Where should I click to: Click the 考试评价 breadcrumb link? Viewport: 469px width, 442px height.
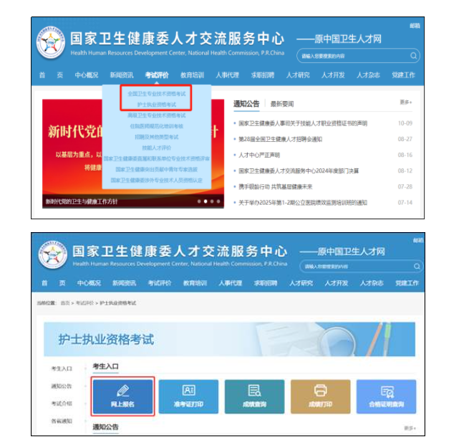86,304
